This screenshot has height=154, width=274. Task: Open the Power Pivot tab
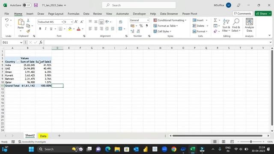pos(190,14)
